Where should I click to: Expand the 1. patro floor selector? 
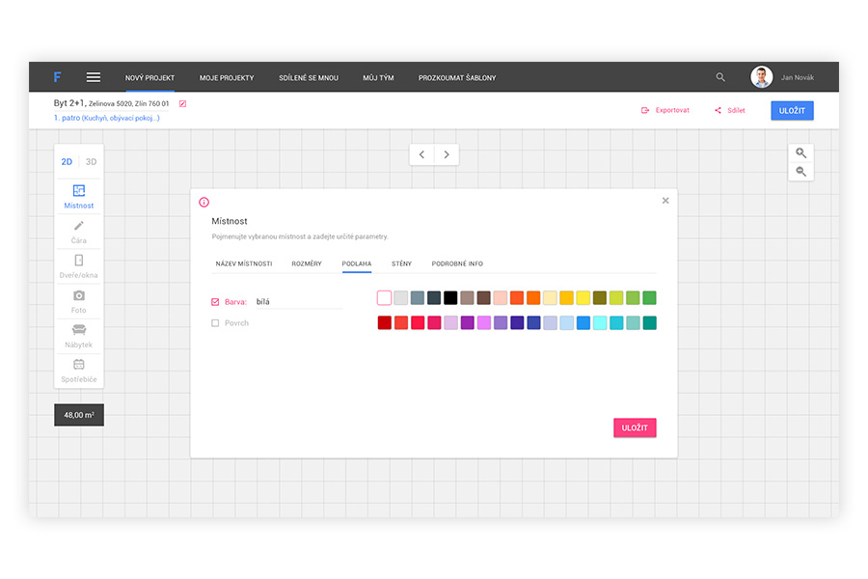[106, 118]
